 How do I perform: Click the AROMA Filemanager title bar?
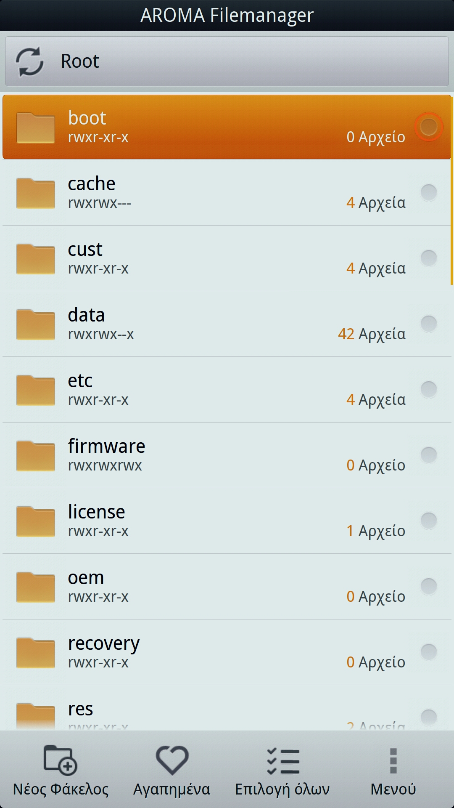[x=227, y=16]
